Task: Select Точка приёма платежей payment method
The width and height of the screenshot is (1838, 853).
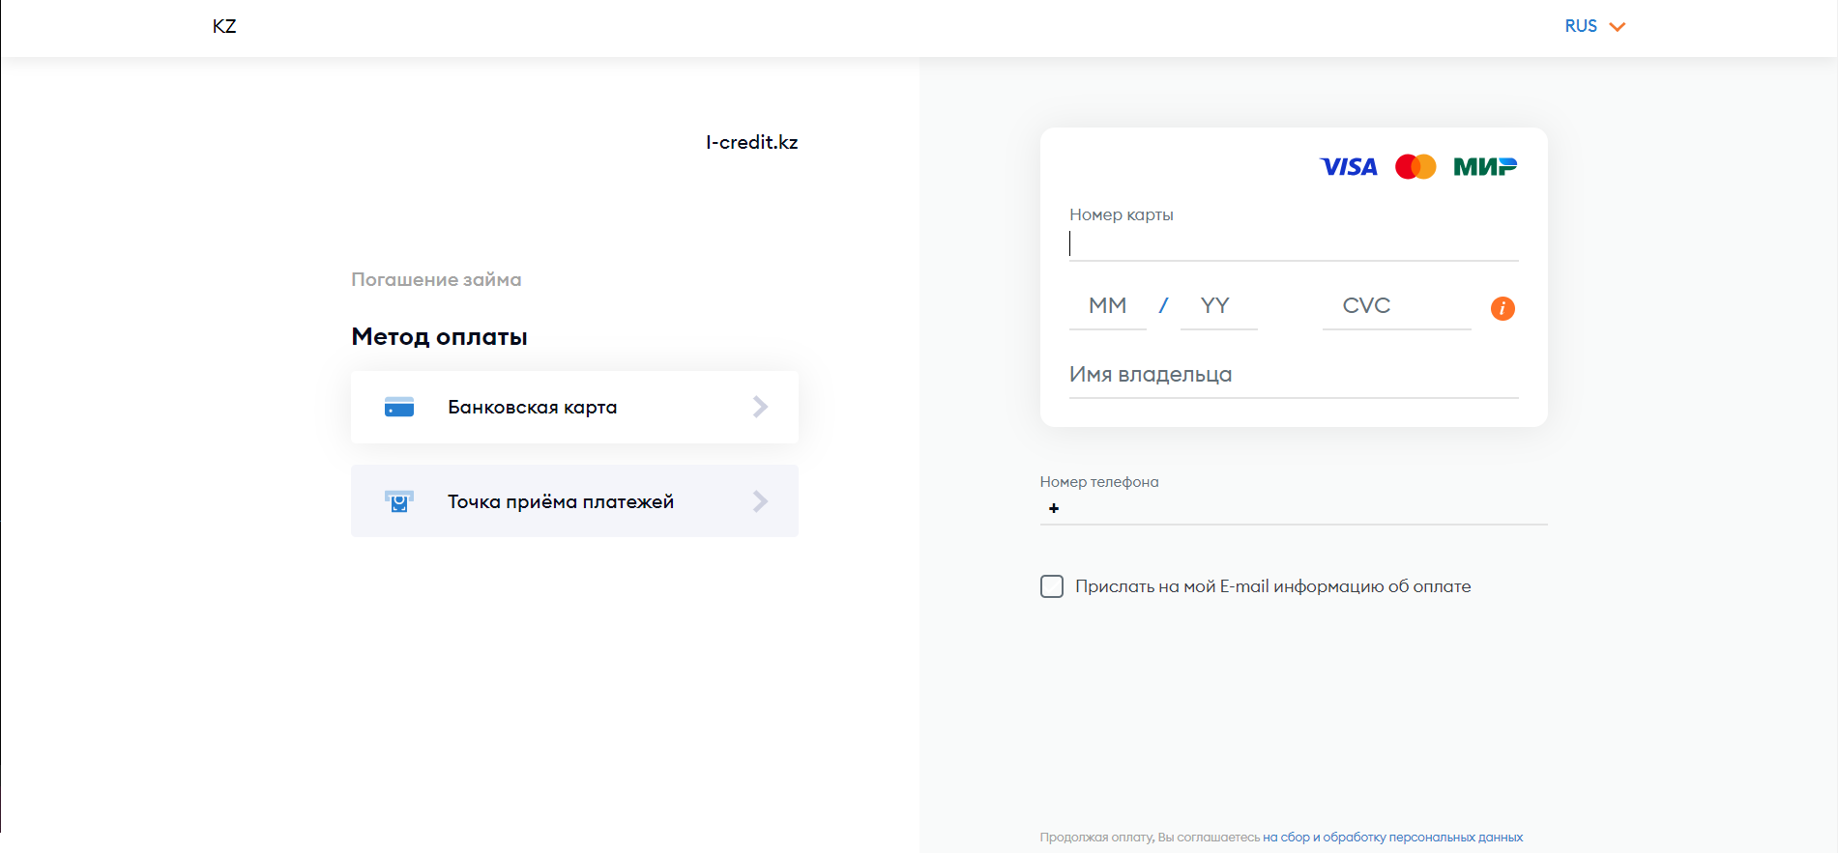Action: [574, 501]
